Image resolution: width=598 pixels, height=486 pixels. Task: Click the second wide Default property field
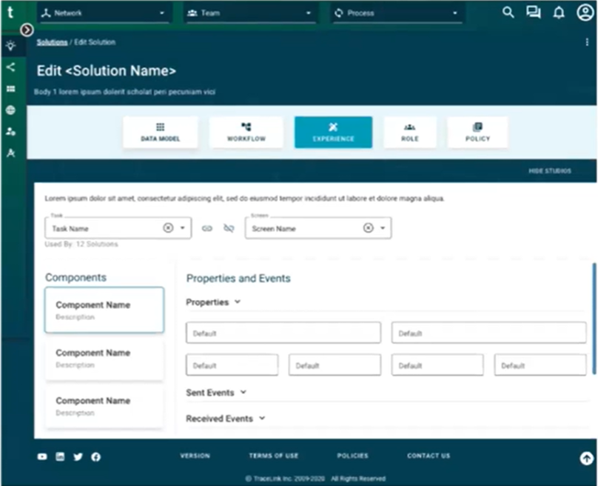click(488, 333)
